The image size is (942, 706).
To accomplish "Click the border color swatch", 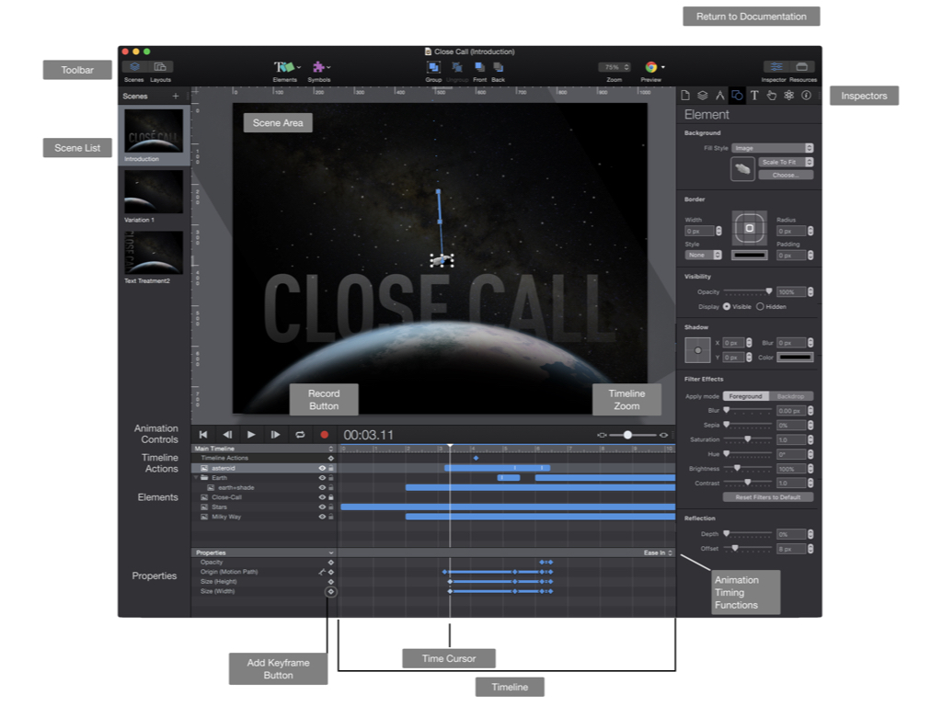I will [749, 255].
